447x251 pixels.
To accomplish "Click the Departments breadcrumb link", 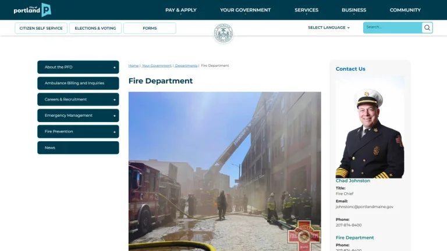I will [x=186, y=66].
